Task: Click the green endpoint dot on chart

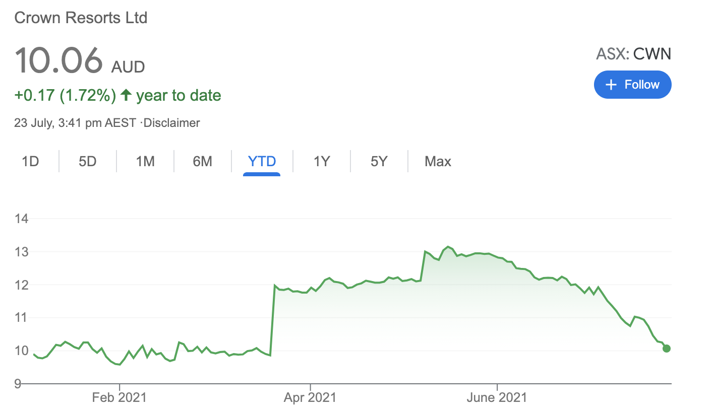Action: coord(667,349)
